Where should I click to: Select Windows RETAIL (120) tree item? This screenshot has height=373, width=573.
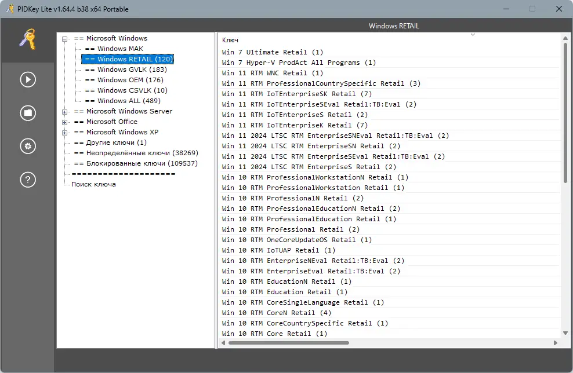coord(128,59)
